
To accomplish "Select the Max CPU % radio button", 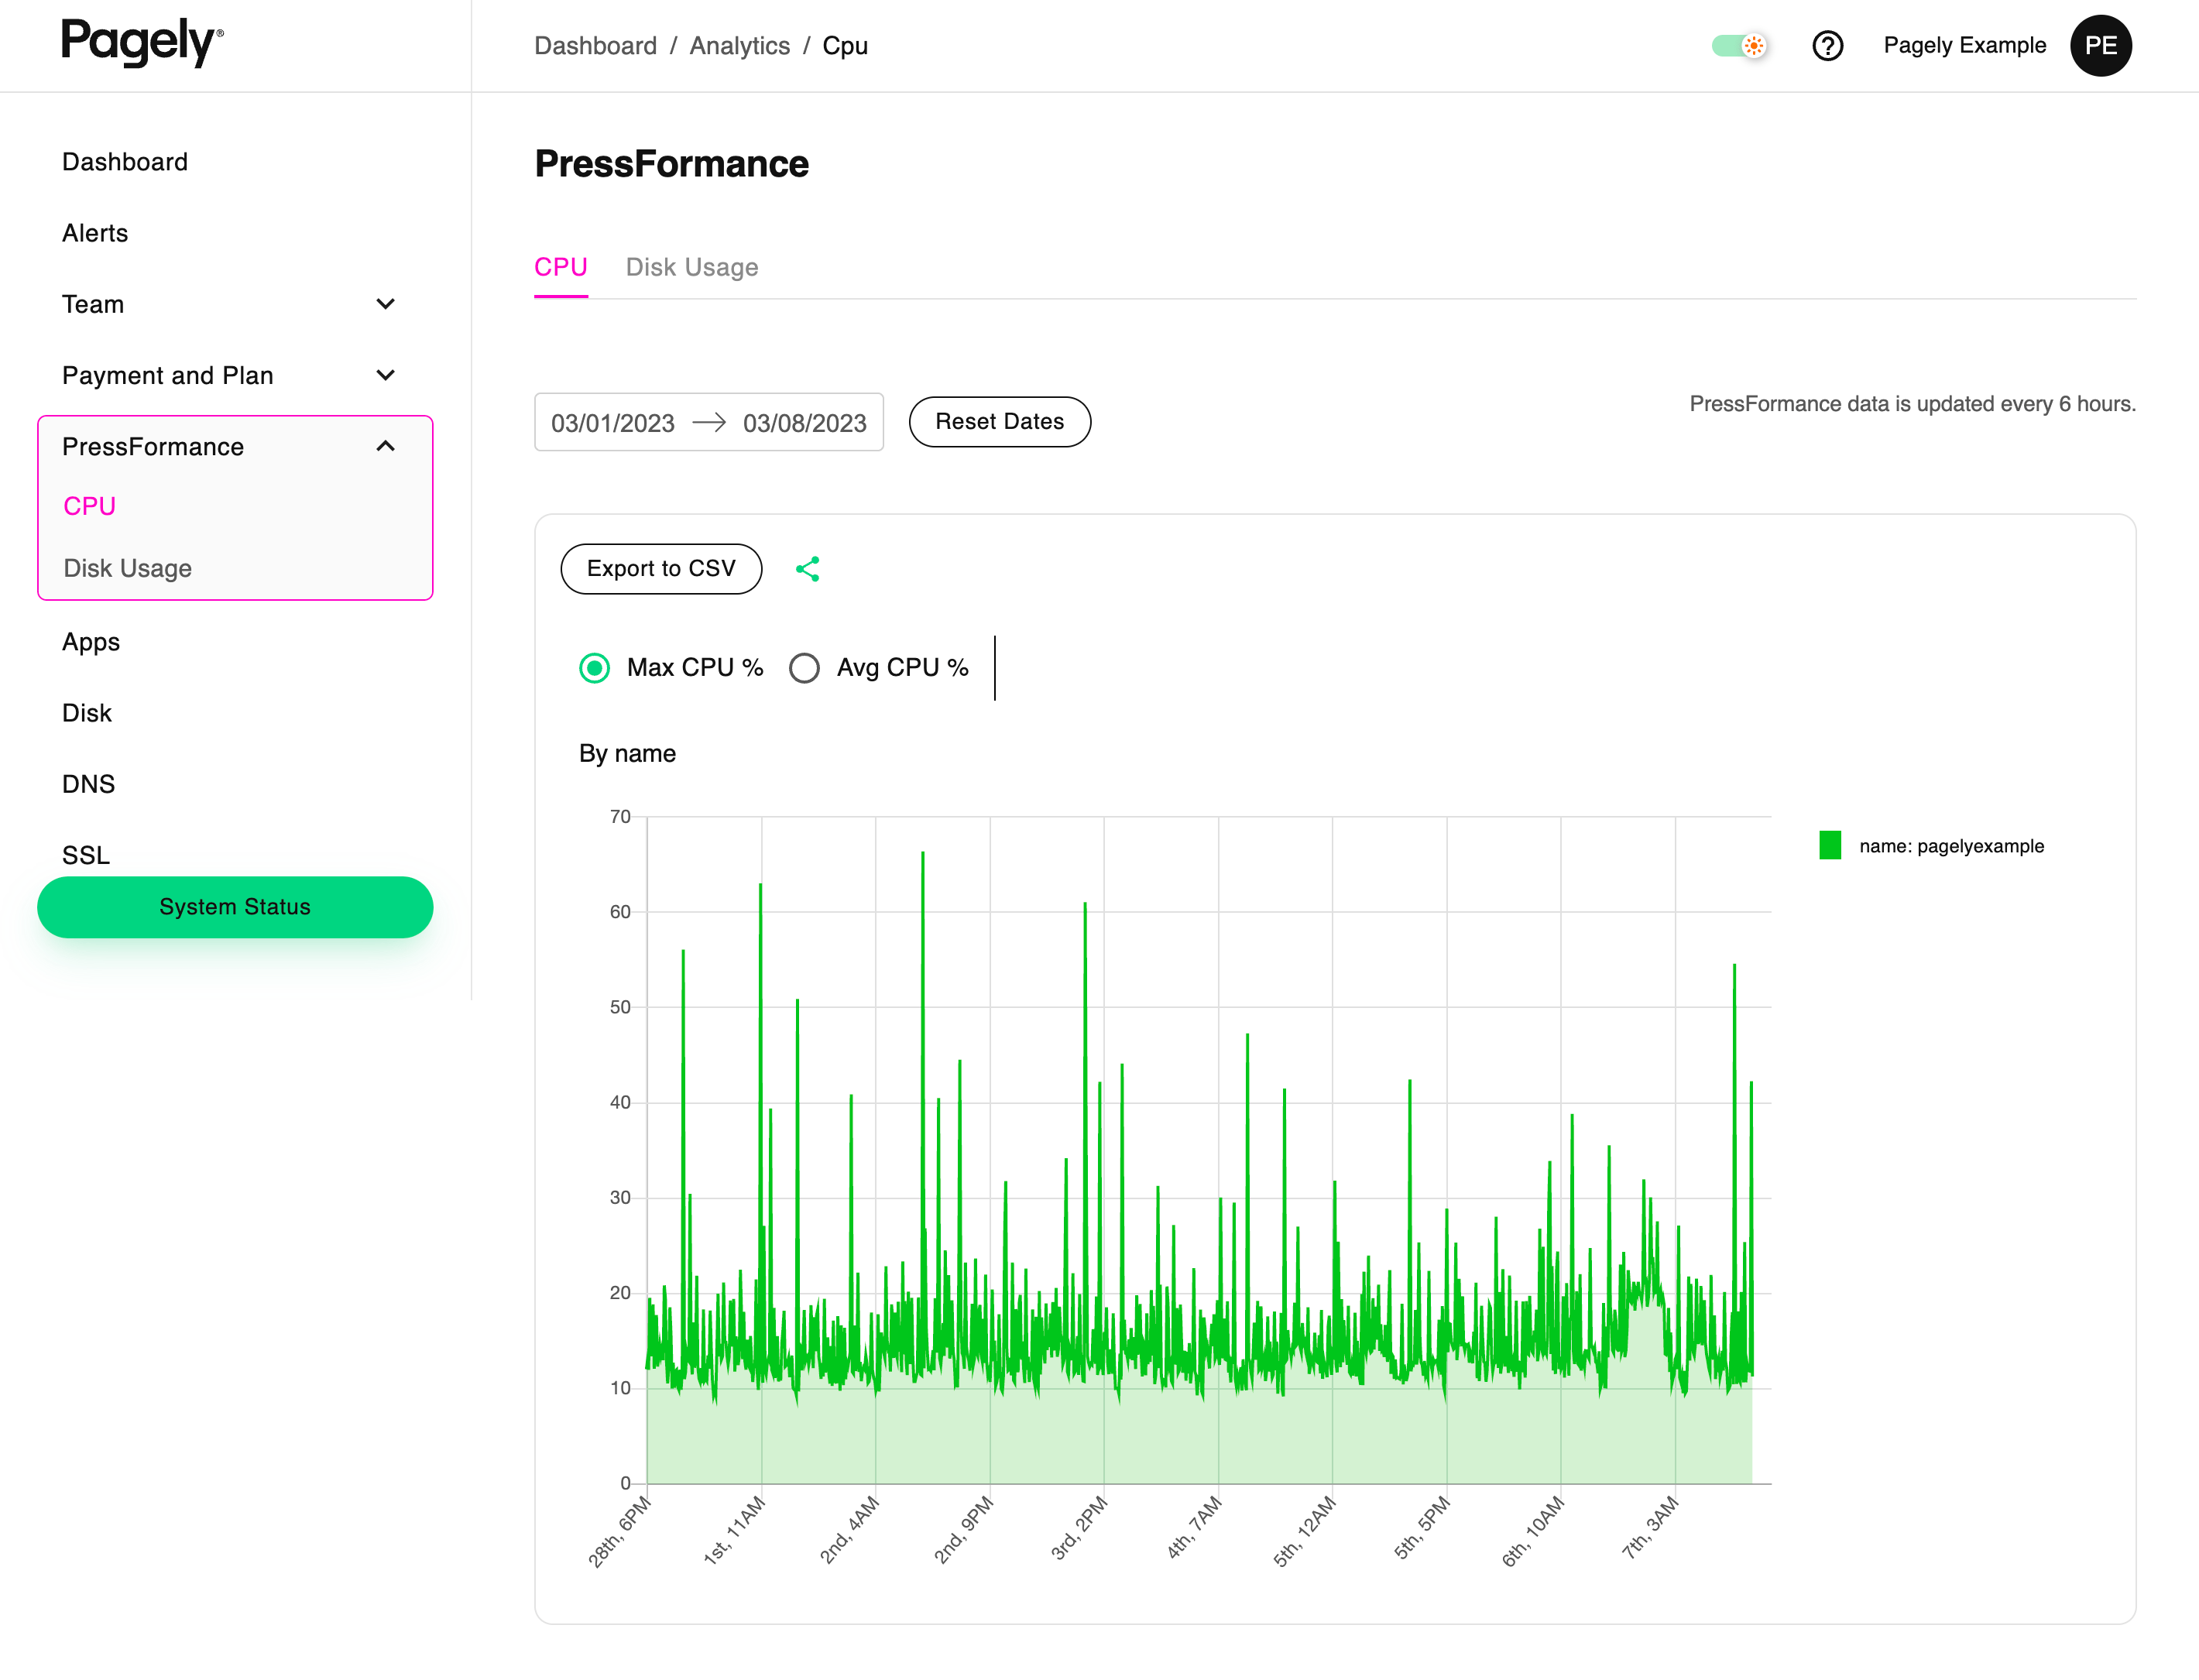I will (x=594, y=668).
